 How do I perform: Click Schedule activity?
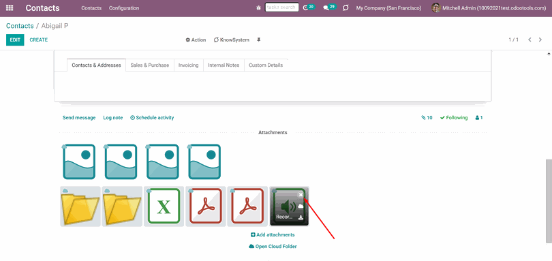tap(152, 118)
